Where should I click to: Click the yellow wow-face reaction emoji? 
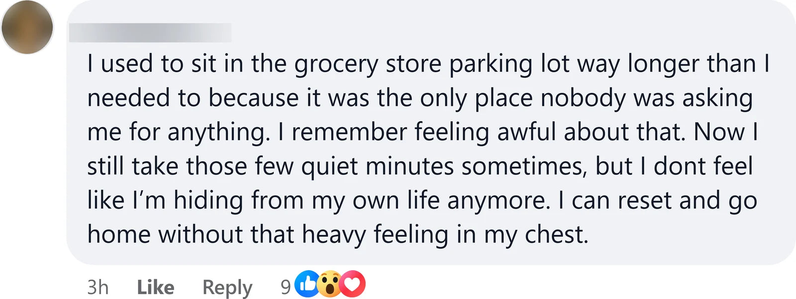click(x=329, y=284)
